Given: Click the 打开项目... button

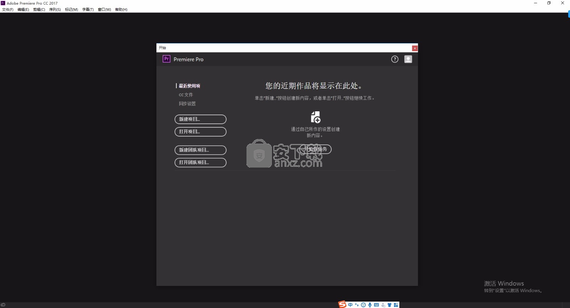Looking at the screenshot, I should pyautogui.click(x=201, y=132).
